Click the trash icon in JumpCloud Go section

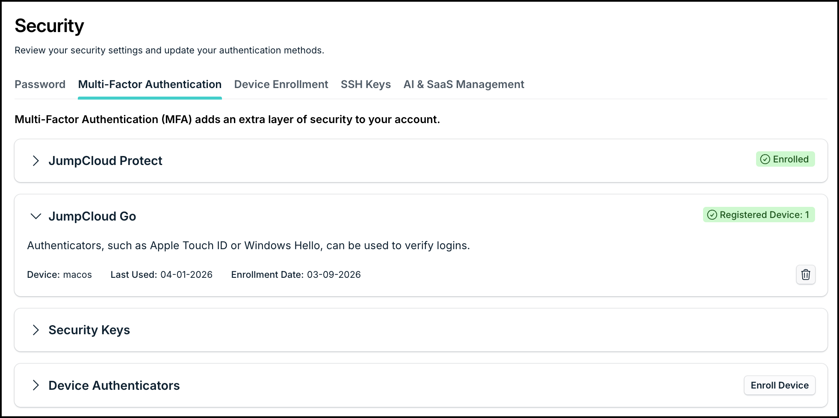tap(806, 274)
